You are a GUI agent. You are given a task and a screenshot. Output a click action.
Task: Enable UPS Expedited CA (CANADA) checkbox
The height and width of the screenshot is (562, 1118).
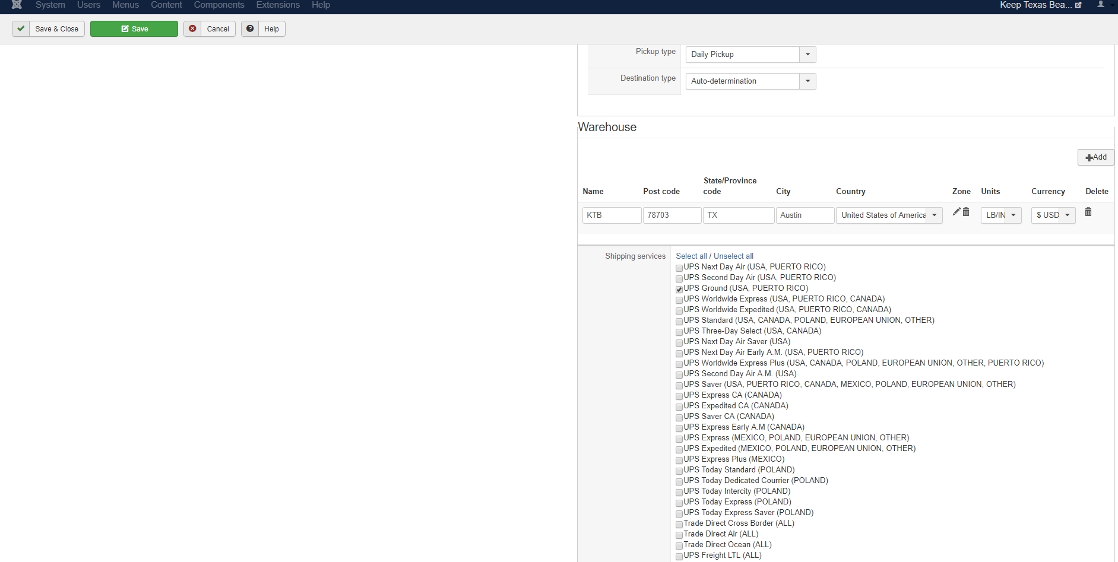click(x=679, y=407)
